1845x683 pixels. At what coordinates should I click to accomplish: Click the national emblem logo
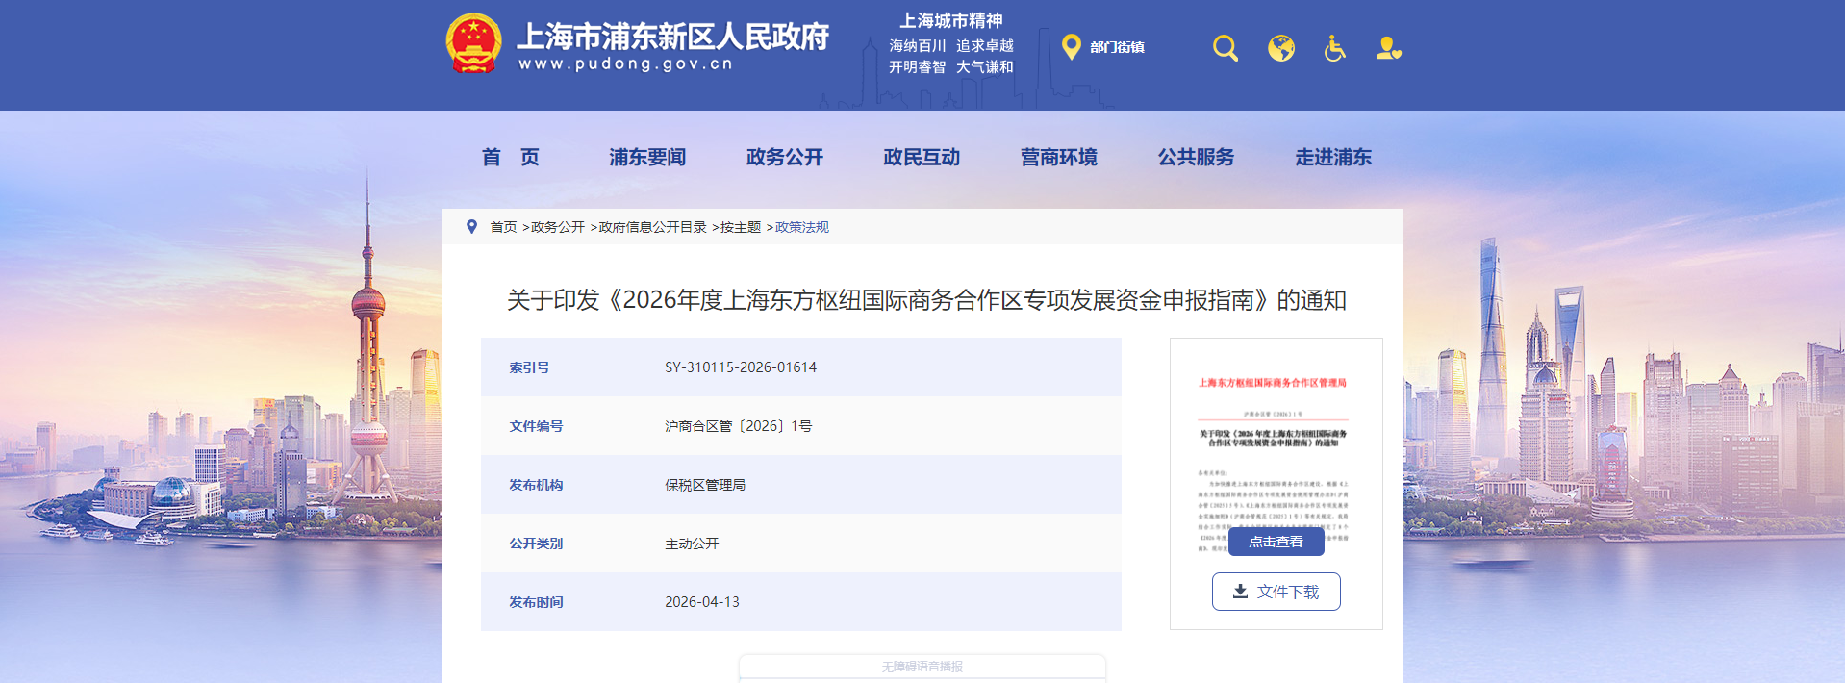[473, 43]
